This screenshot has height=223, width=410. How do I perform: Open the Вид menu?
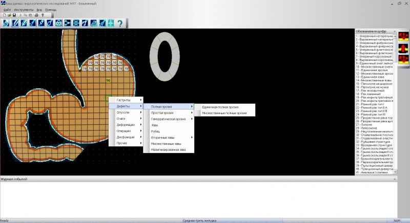coord(39,10)
